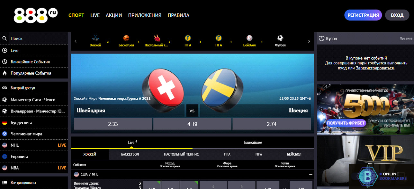Click the US flag icon beside NHL

[4, 145]
